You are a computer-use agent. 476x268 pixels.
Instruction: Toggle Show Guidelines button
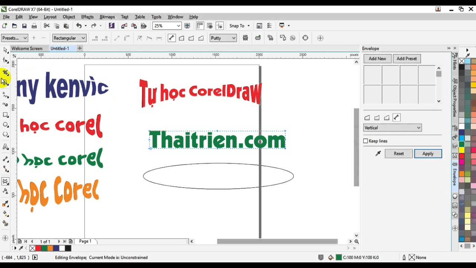[x=220, y=26]
